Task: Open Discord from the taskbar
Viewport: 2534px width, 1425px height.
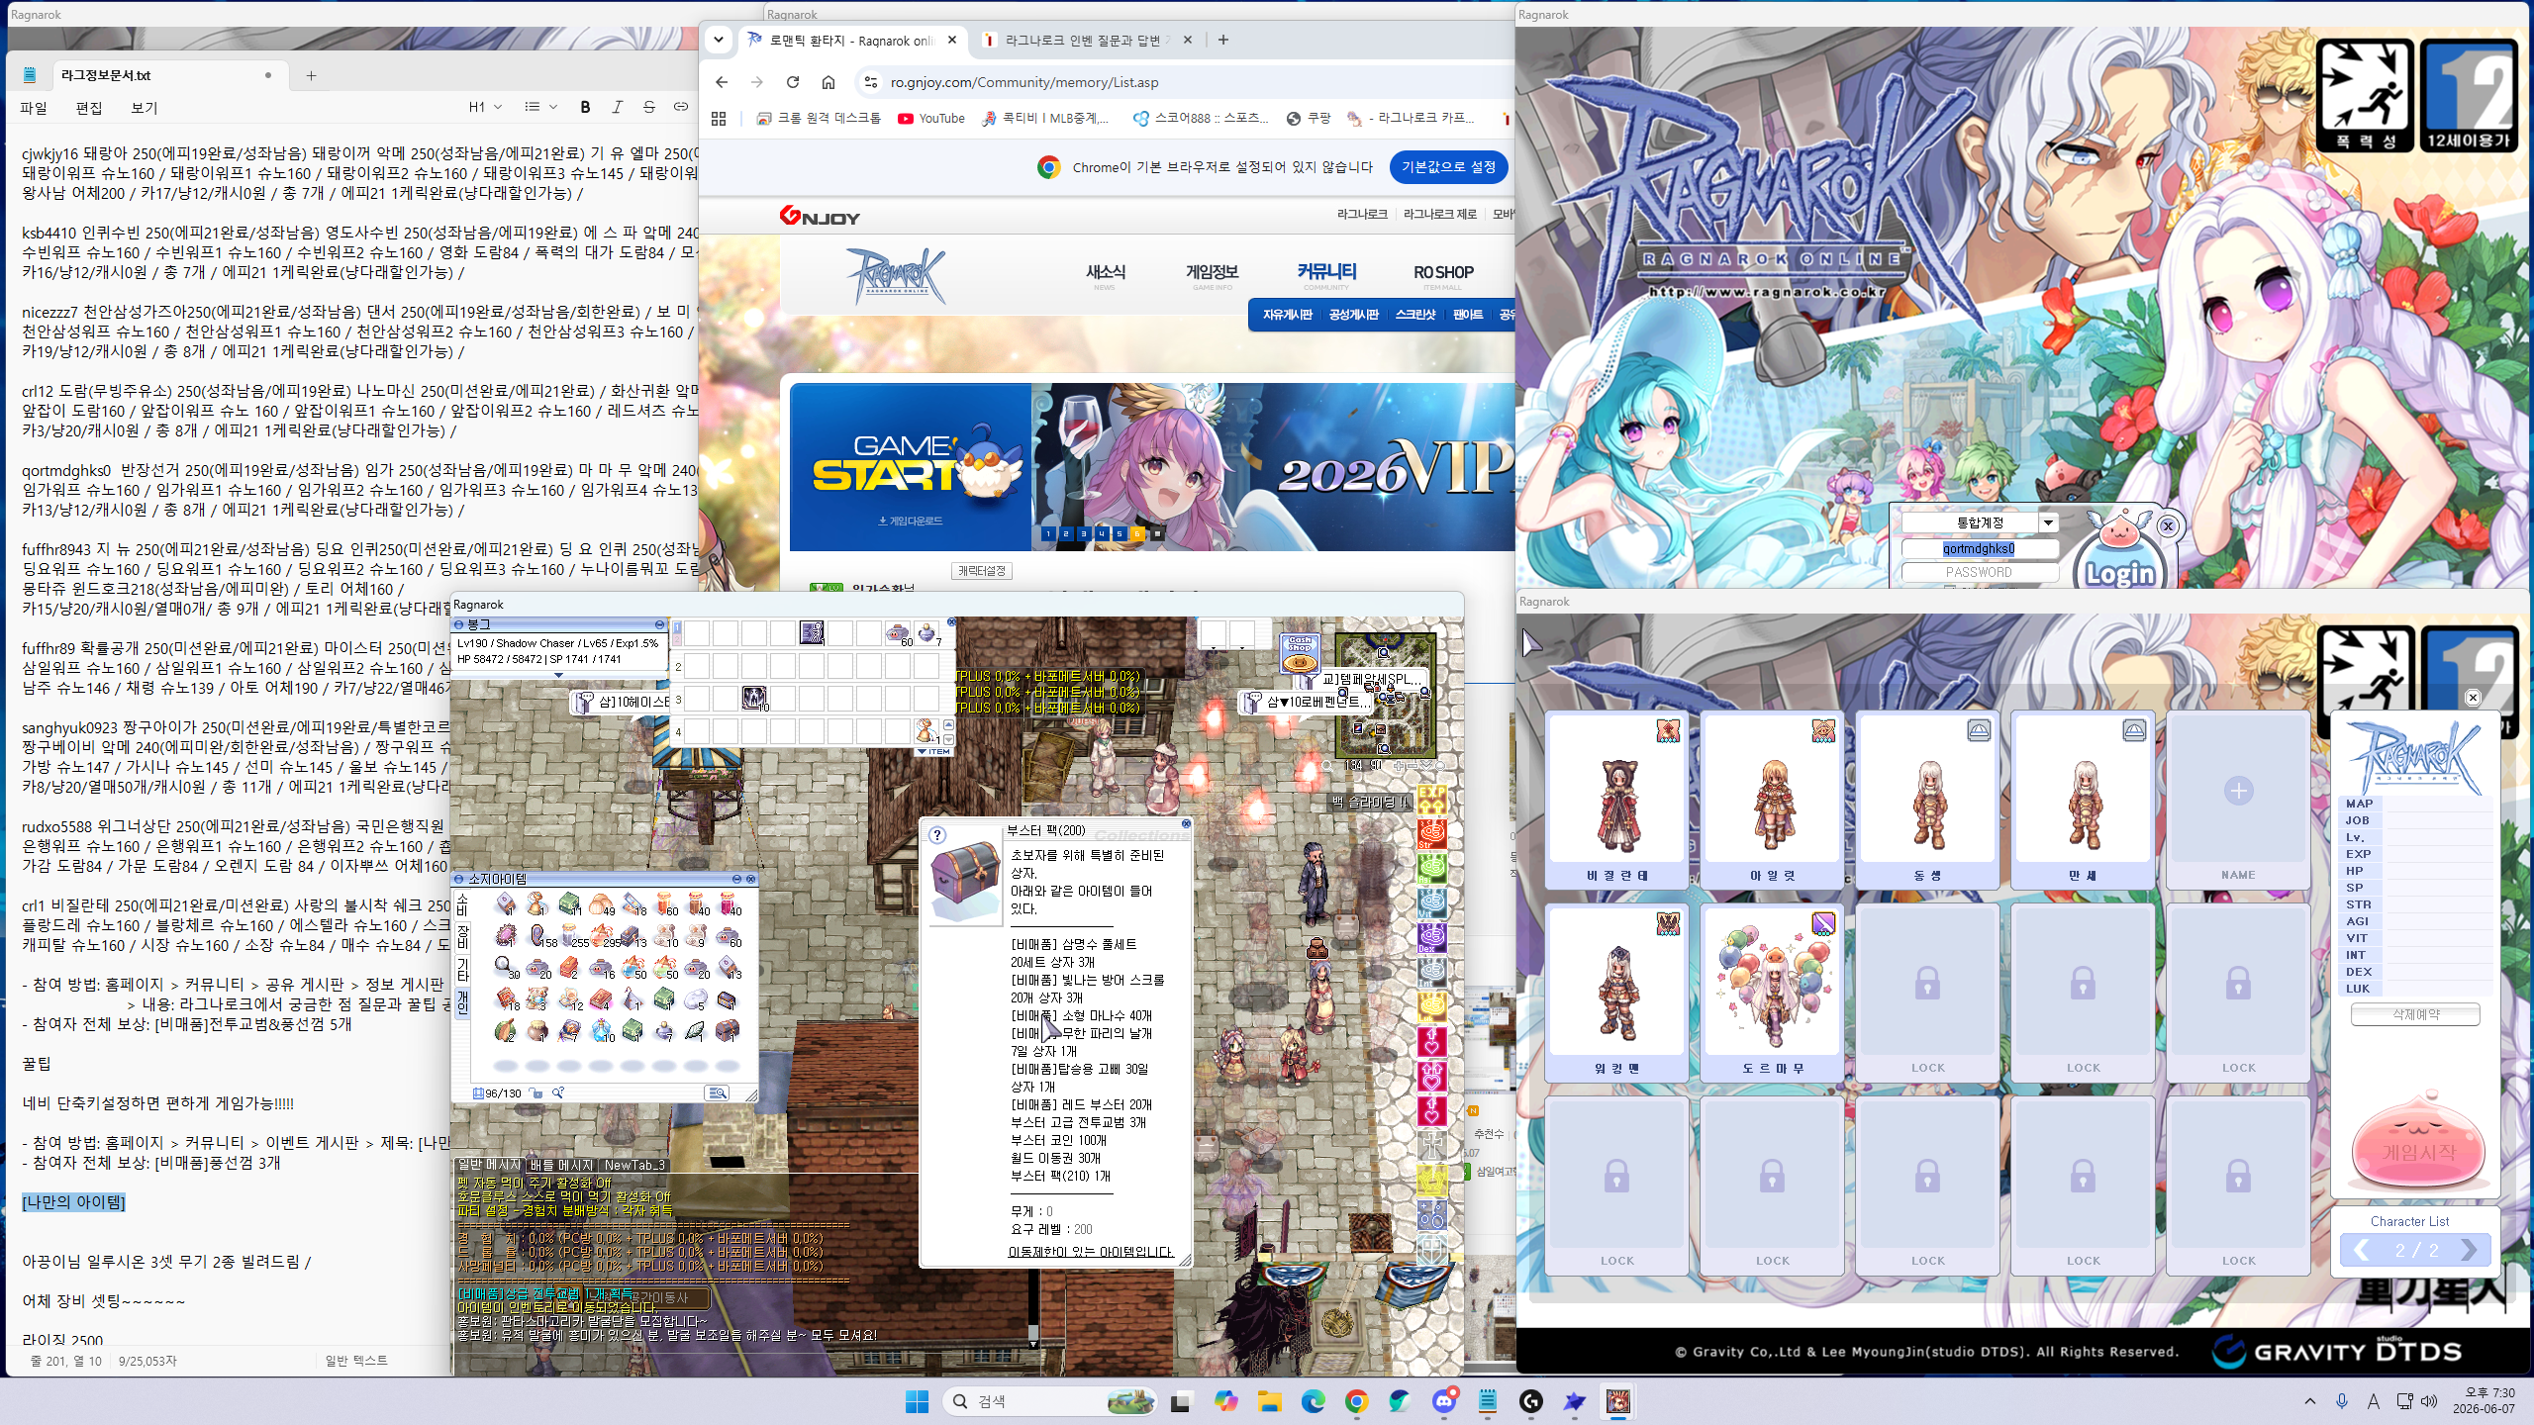Action: (x=1444, y=1401)
